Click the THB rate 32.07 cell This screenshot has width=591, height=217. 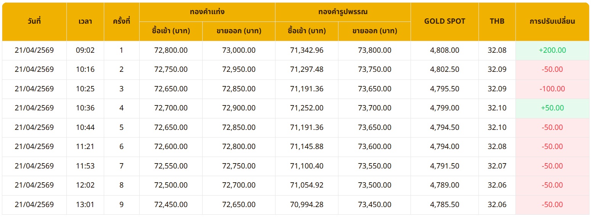(497, 166)
